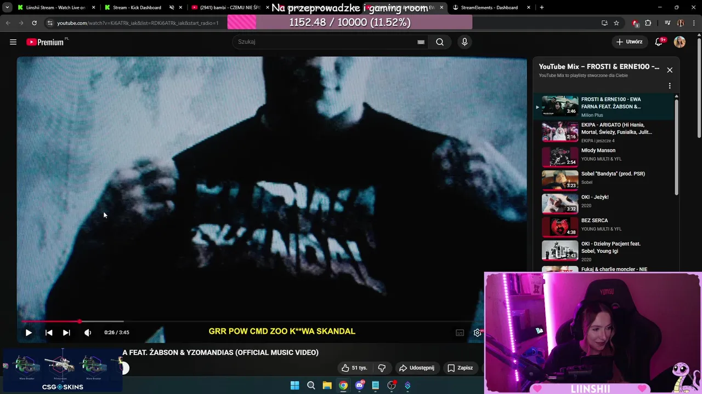Open the notepad app in taskbar
Screen dimensions: 702x394
(375, 385)
